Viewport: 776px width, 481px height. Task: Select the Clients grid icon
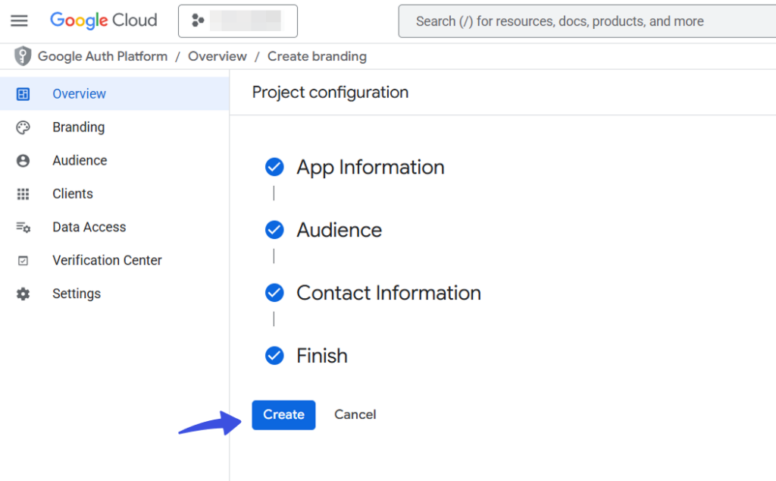click(x=23, y=193)
